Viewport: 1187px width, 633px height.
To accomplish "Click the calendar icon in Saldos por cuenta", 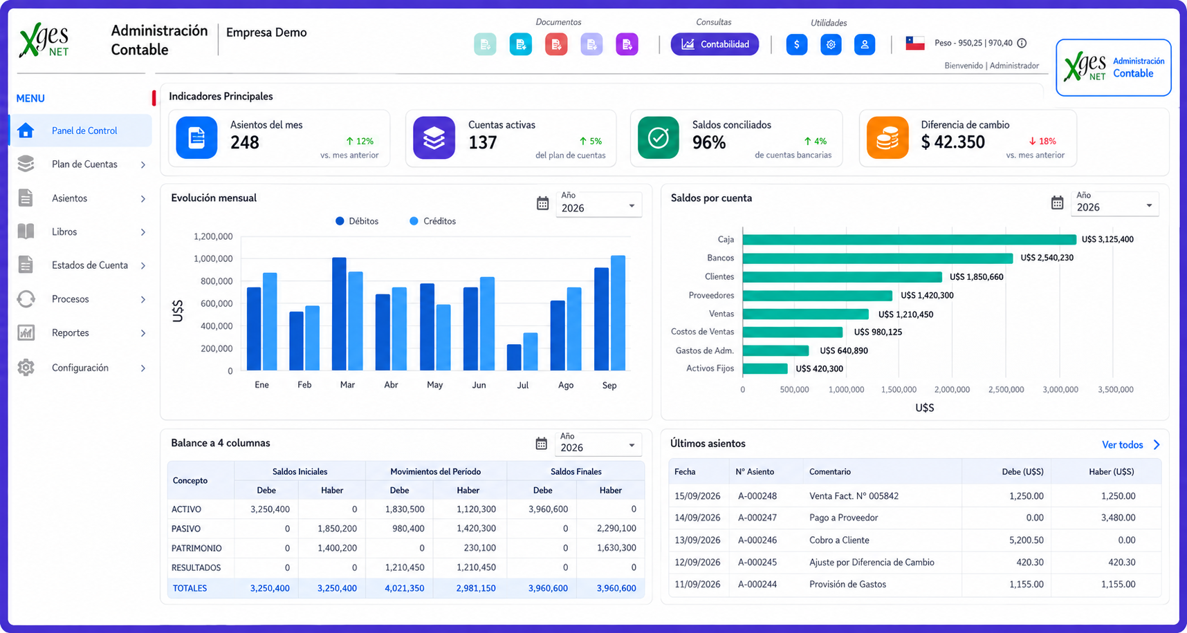I will pos(1057,202).
